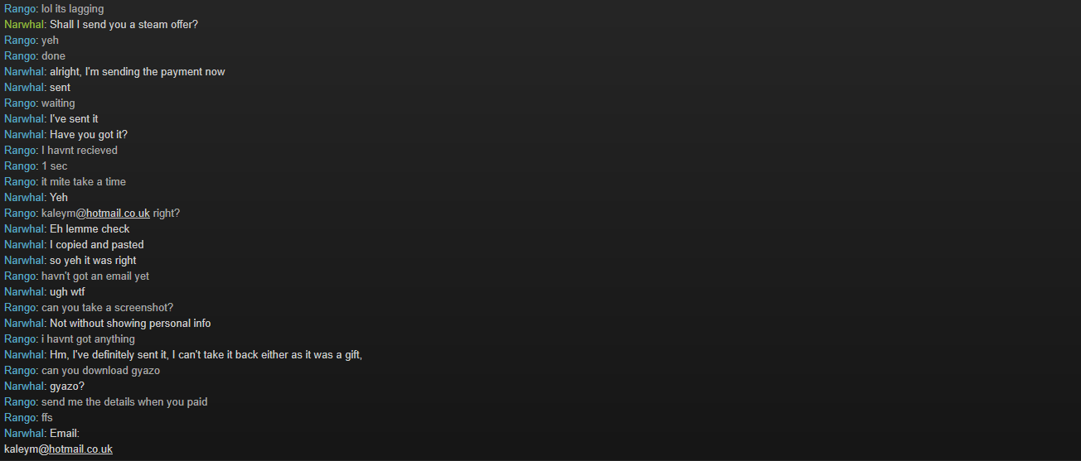Select the 'I havnt recieved' message text

coord(80,151)
